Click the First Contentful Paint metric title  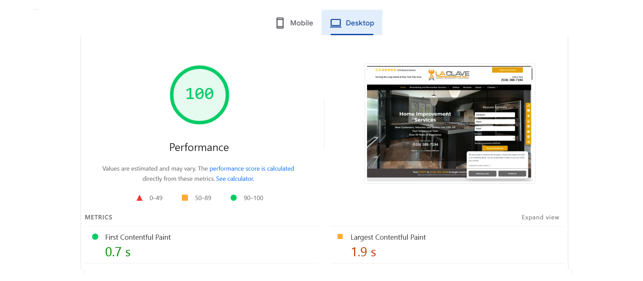pos(138,237)
